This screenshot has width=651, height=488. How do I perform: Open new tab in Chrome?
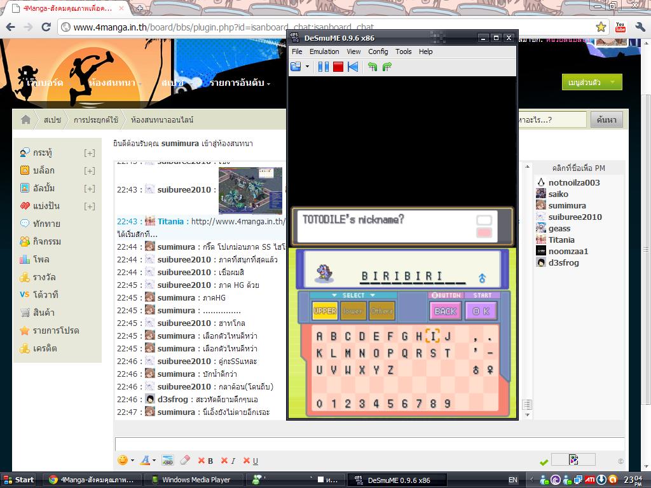[x=140, y=8]
